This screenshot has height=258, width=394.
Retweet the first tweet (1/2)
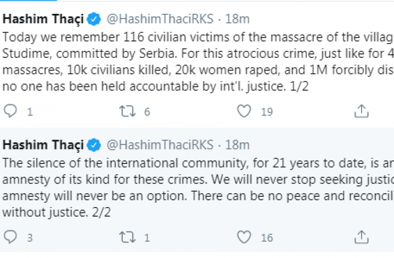pyautogui.click(x=128, y=111)
